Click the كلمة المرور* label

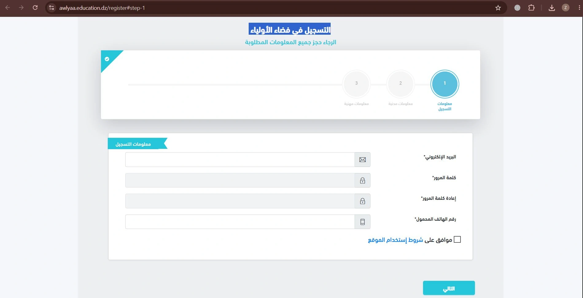point(444,178)
